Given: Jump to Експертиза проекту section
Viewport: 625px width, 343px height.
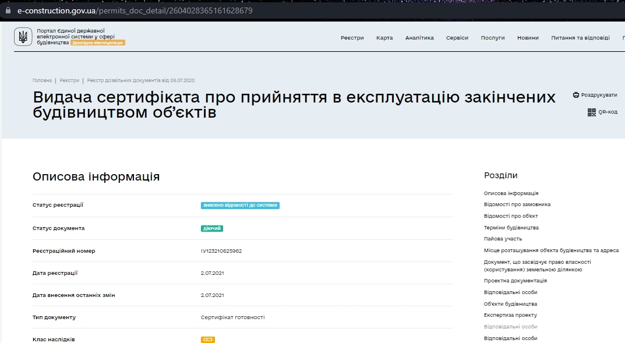Looking at the screenshot, I should click(510, 314).
